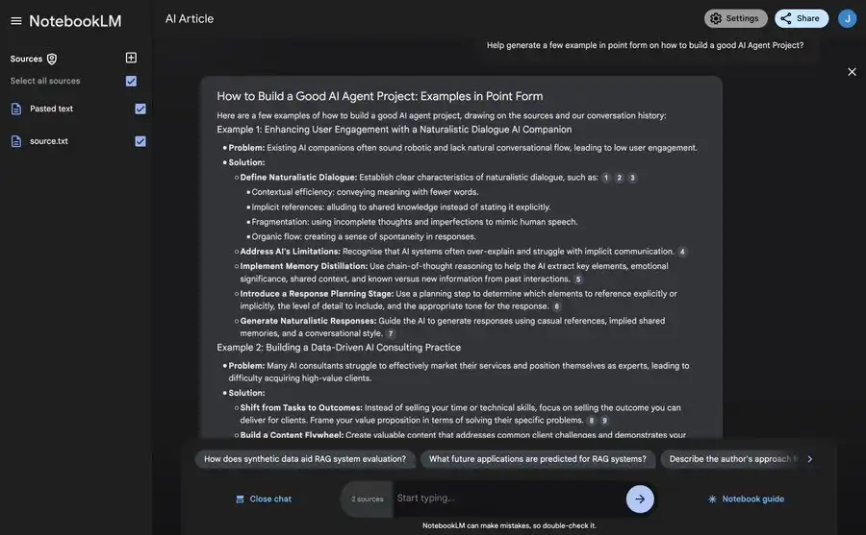Click the add source plus icon
The width and height of the screenshot is (866, 535).
(x=131, y=58)
